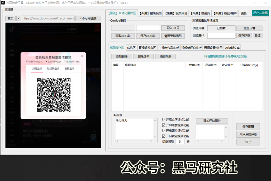Click the 保存环境 button
The height and width of the screenshot is (181, 271).
coord(244,36)
